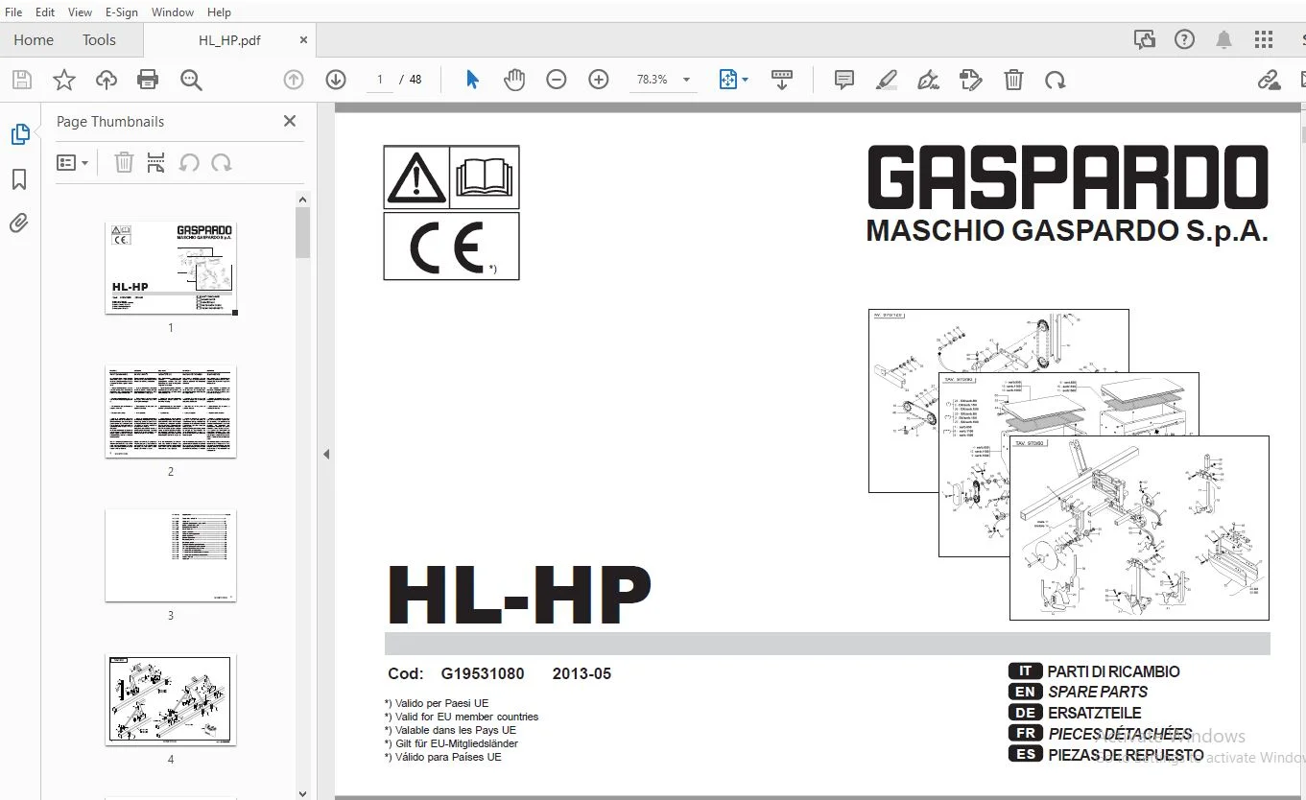Upload the file to cloud storage
Viewport: 1306px width, 800px height.
[107, 81]
